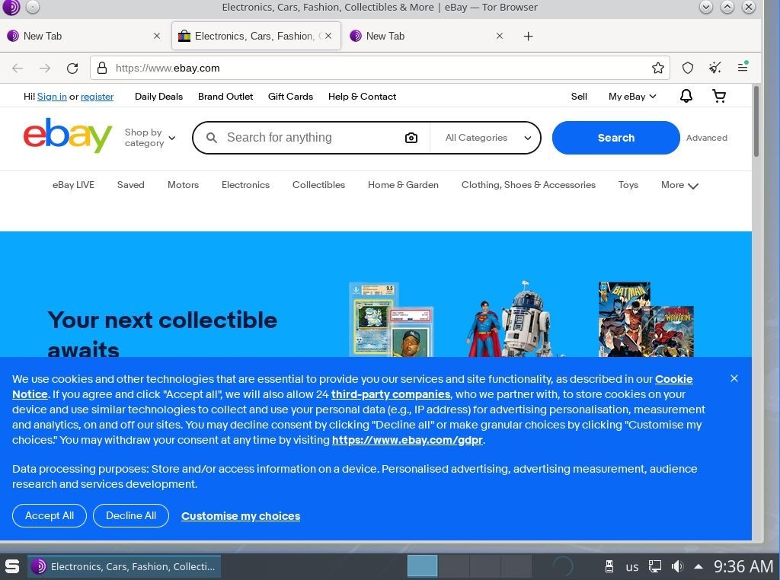Click the page vertical scrollbar

756,121
